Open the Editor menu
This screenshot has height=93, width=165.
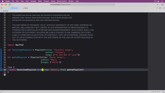point(40,1)
